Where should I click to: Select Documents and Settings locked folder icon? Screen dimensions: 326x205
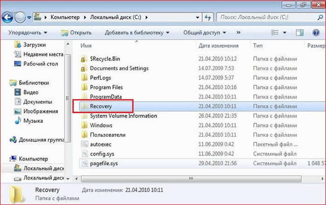[83, 69]
